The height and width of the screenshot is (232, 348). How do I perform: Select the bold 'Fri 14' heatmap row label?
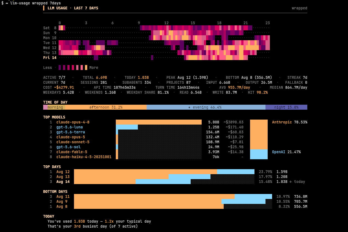point(50,58)
